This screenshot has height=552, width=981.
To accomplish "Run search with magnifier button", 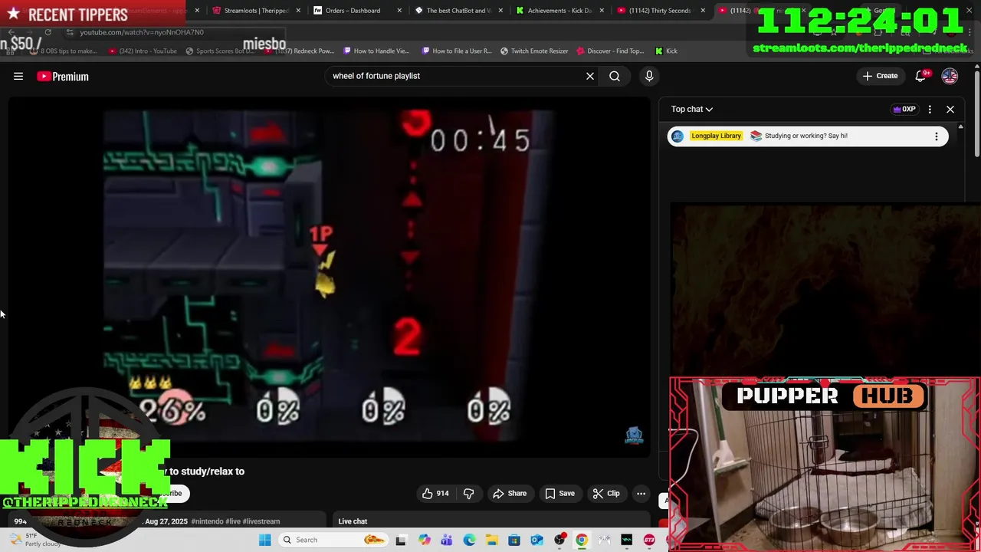I will point(615,76).
